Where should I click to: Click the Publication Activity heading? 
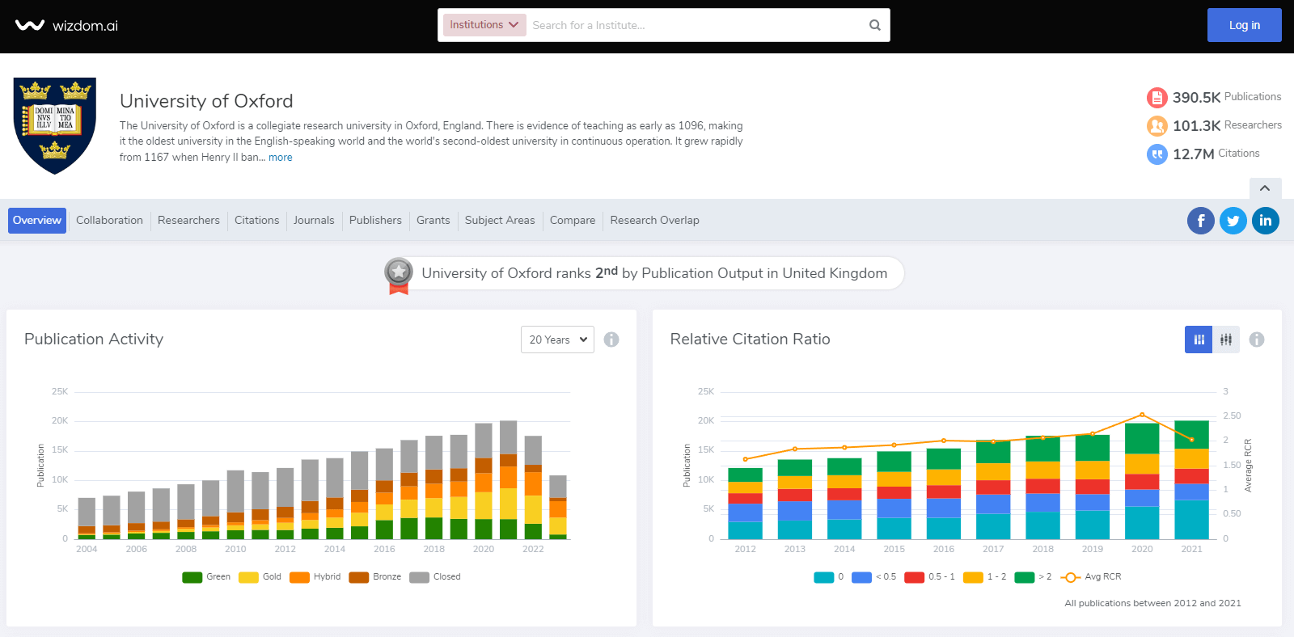tap(94, 340)
